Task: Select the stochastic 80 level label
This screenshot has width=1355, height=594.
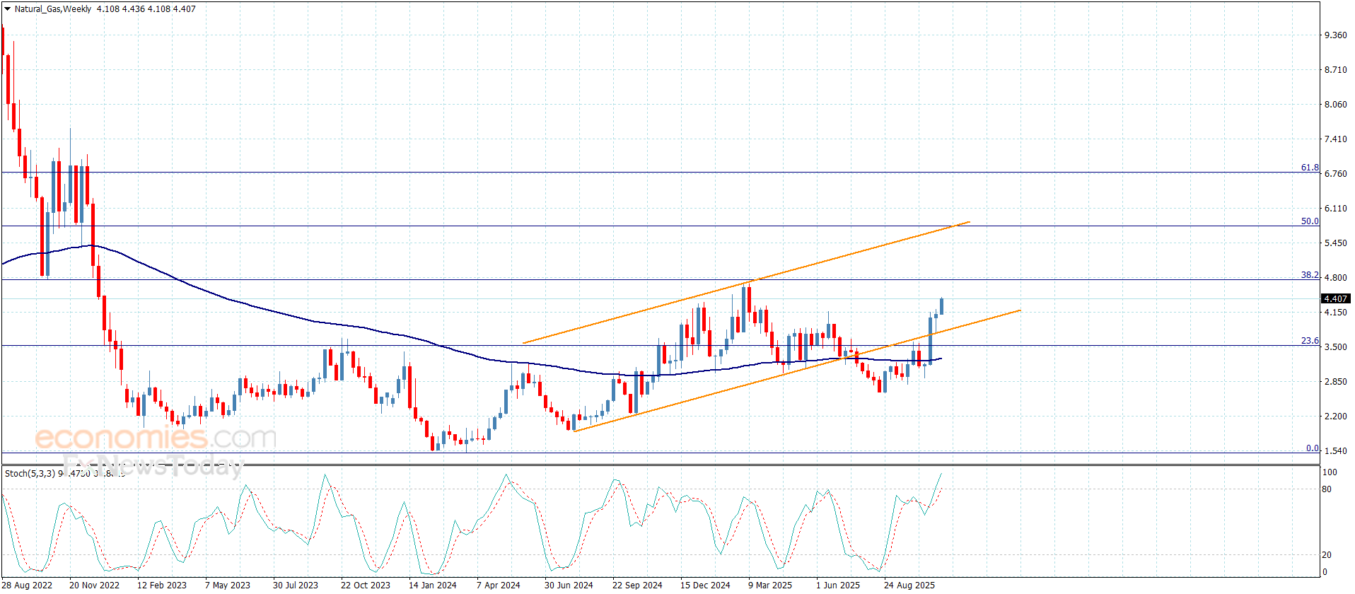Action: 1327,489
